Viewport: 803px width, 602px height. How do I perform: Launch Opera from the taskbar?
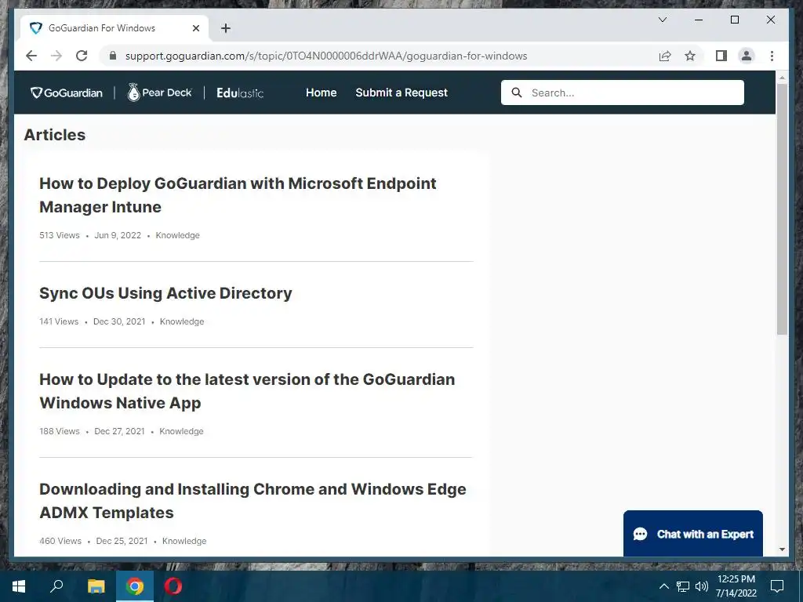click(x=173, y=586)
